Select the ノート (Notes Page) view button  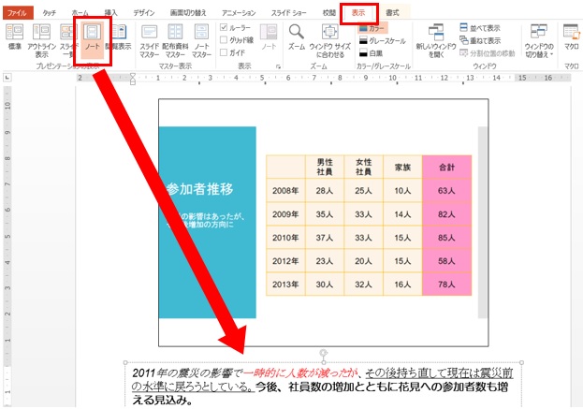[93, 43]
